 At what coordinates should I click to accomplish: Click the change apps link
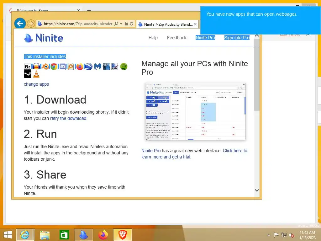click(36, 84)
